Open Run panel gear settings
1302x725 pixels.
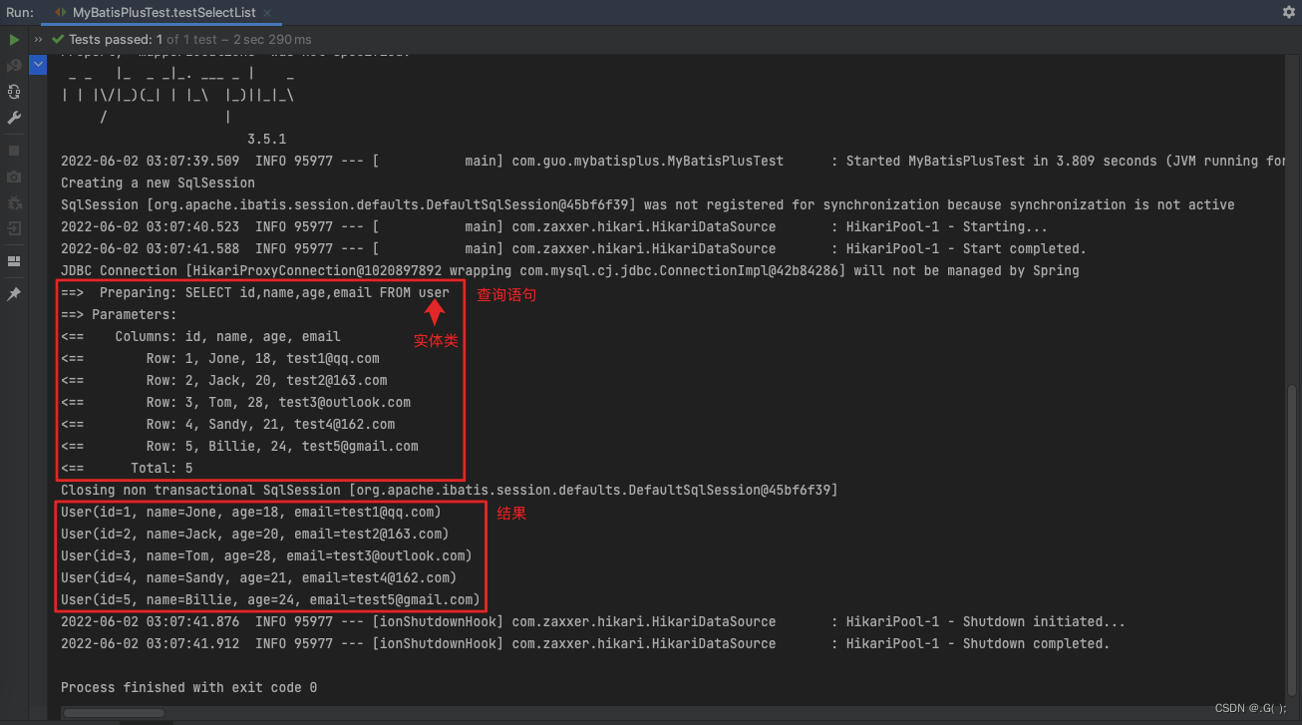click(1288, 12)
